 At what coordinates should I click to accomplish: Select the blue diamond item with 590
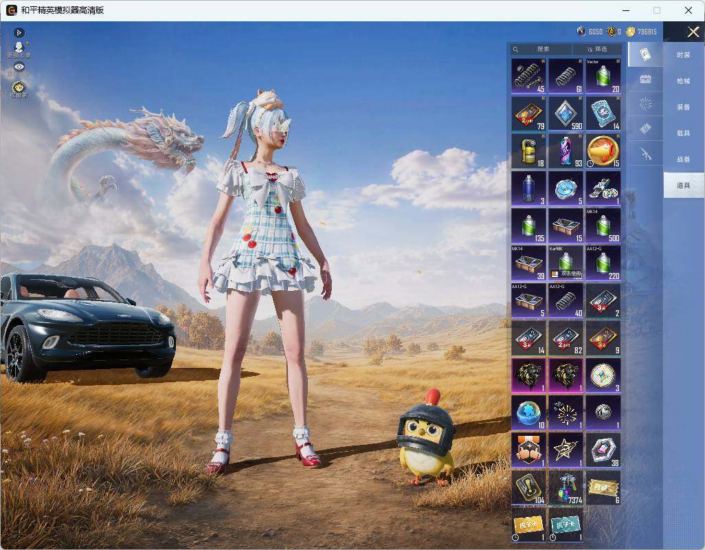[x=566, y=113]
